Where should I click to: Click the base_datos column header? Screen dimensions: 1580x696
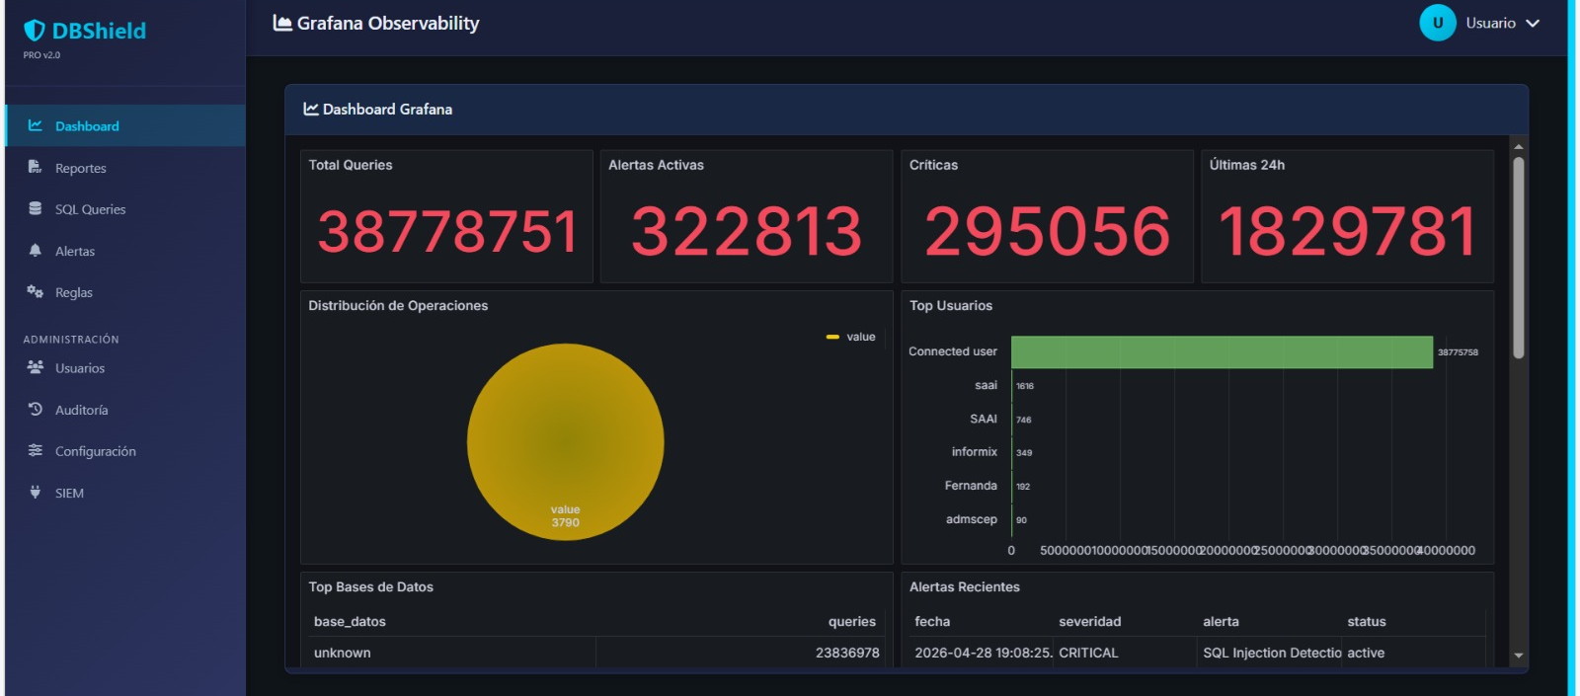pos(350,621)
